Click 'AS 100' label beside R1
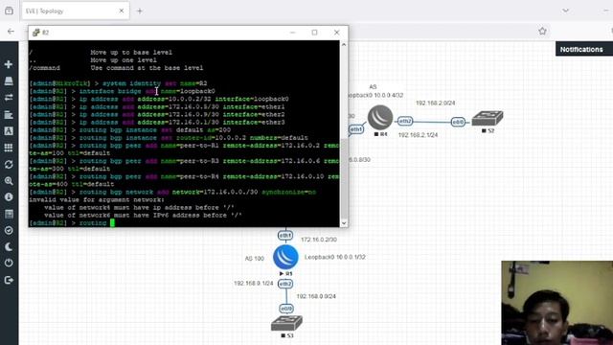The image size is (613, 345). click(255, 259)
